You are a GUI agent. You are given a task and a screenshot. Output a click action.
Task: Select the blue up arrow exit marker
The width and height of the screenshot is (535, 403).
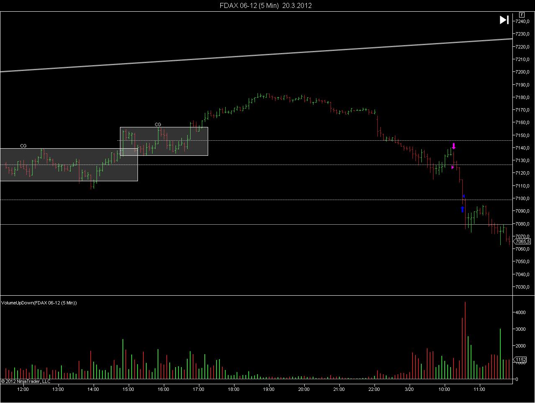click(462, 209)
